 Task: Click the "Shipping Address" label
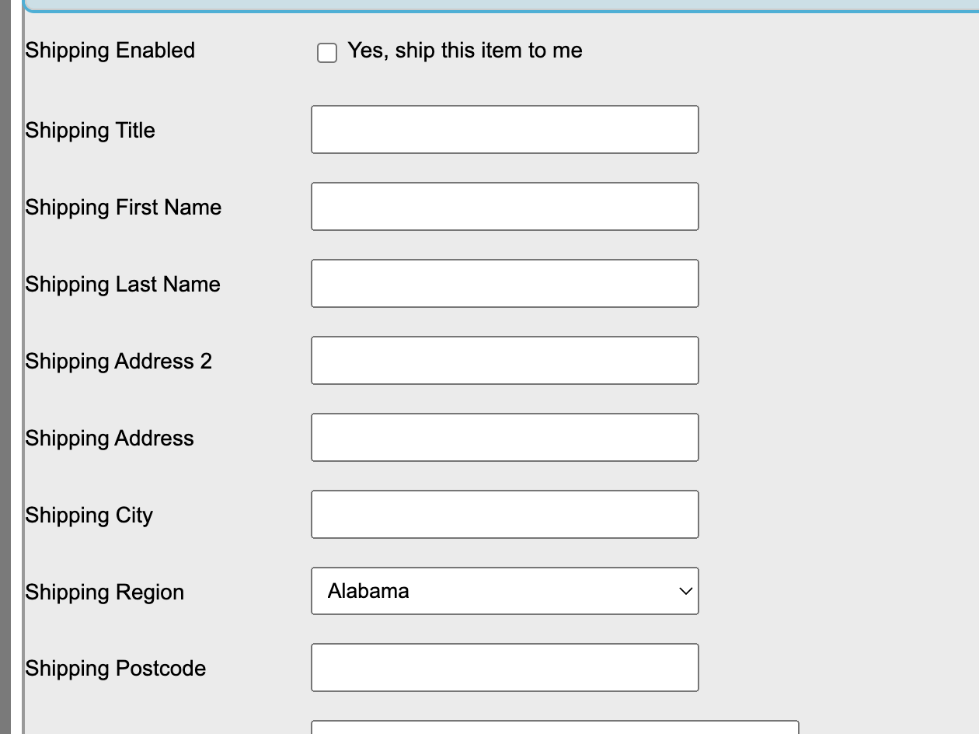(110, 439)
